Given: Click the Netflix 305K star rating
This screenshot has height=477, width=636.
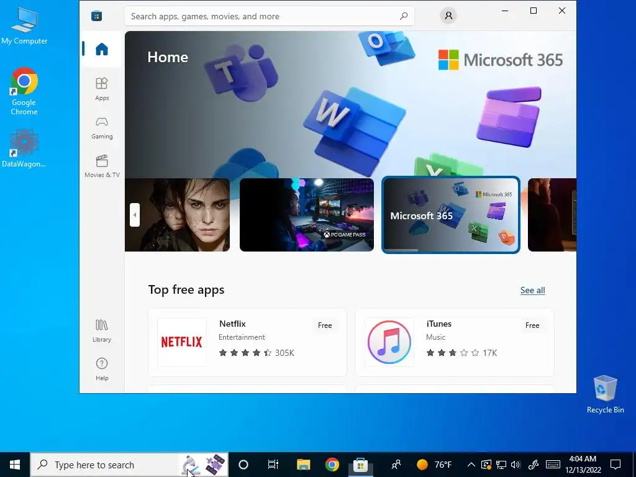Looking at the screenshot, I should (x=257, y=353).
